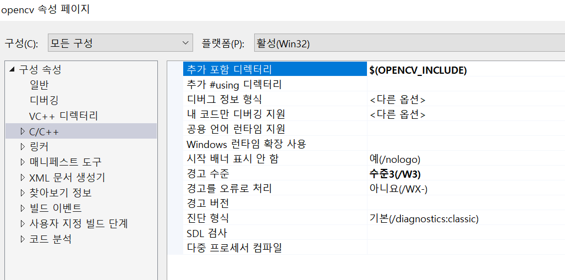The width and height of the screenshot is (565, 280).
Task: Select 디버깅 in the property tree
Action: [44, 100]
